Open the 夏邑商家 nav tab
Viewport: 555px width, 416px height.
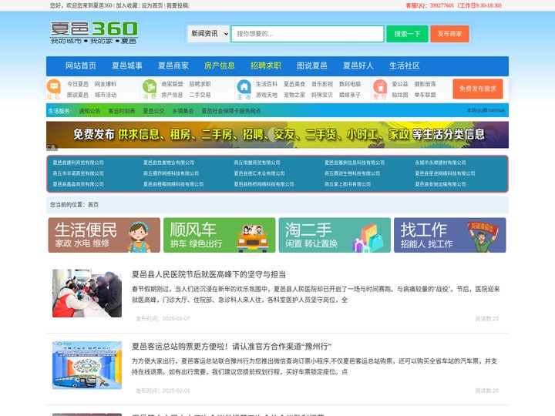[x=173, y=65]
